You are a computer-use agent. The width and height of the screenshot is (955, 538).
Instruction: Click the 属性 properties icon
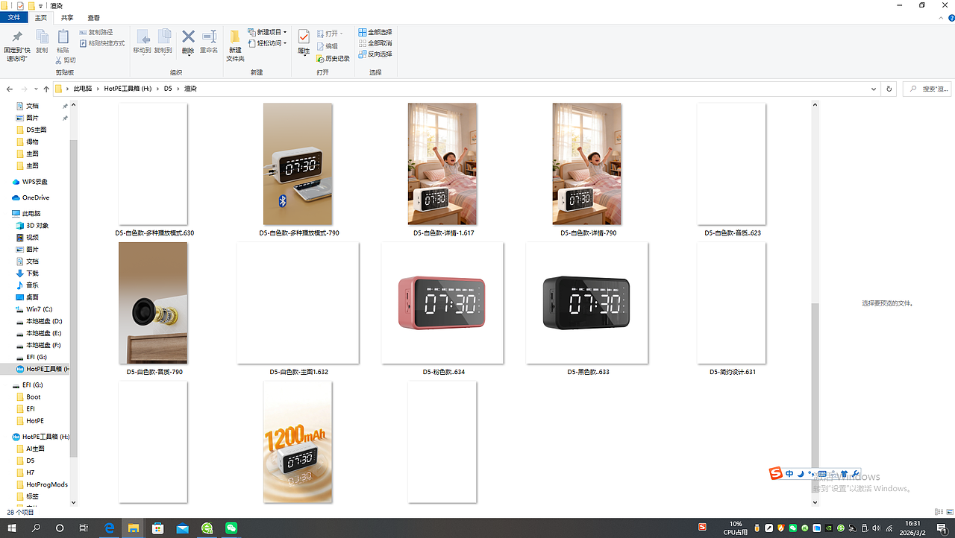[304, 37]
